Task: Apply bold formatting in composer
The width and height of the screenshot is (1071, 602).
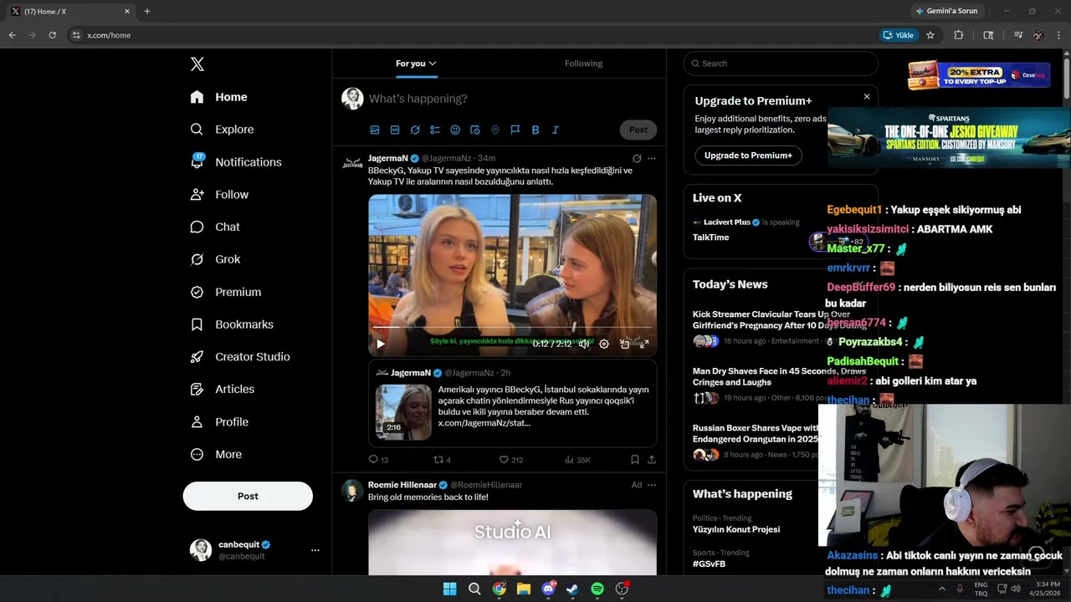Action: [x=535, y=130]
